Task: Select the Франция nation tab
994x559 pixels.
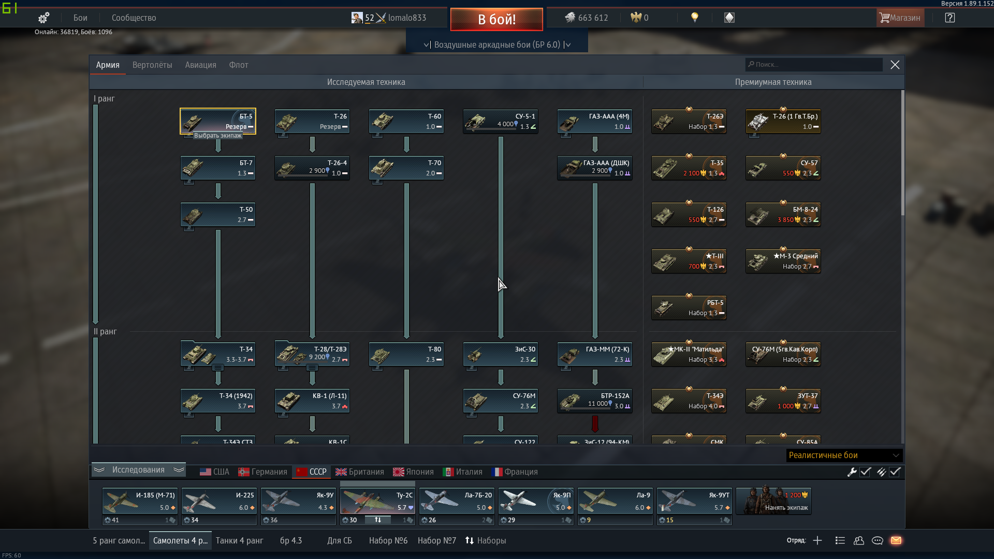Action: 515,472
